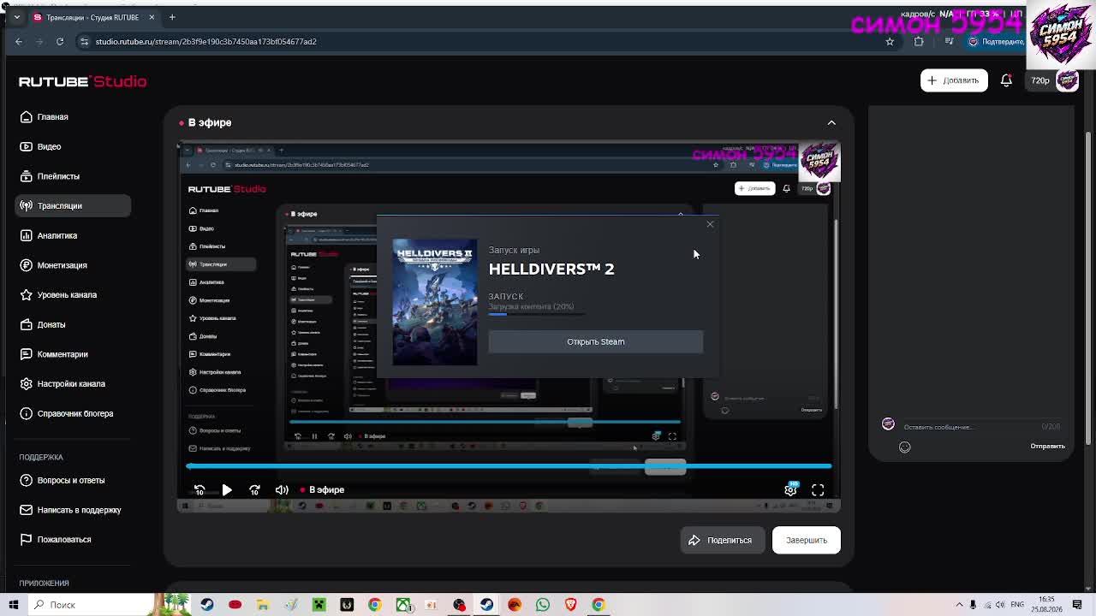
Task: Click Отправить to send chat message
Action: pyautogui.click(x=1047, y=446)
